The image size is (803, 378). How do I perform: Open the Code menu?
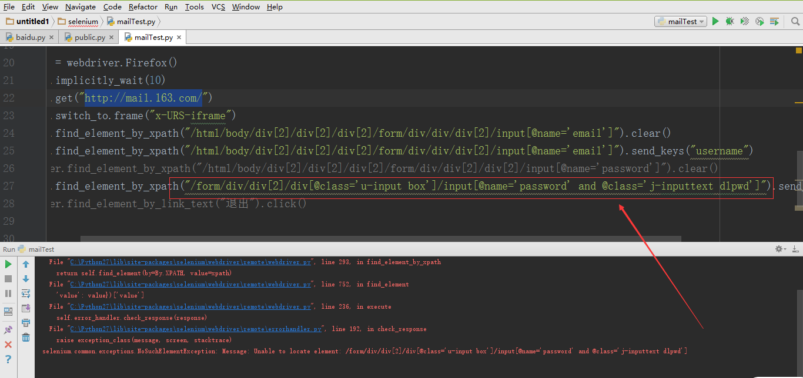[112, 7]
